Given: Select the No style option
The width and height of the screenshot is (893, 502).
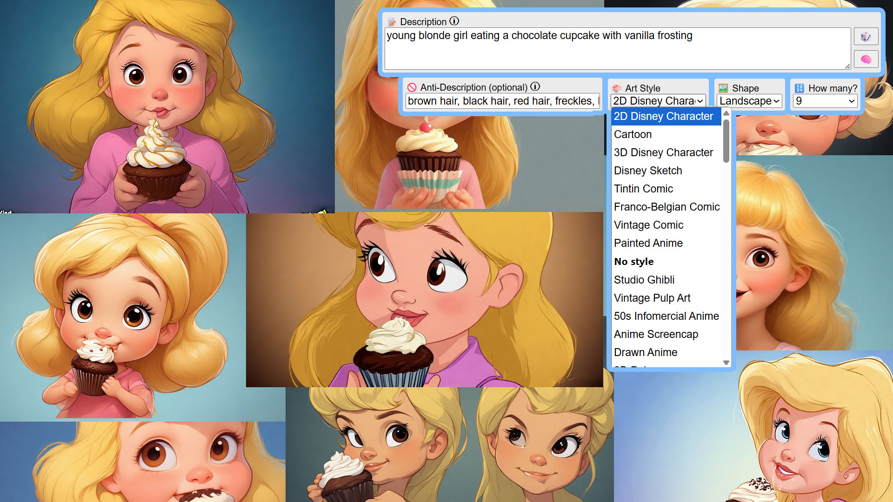Looking at the screenshot, I should (x=666, y=261).
